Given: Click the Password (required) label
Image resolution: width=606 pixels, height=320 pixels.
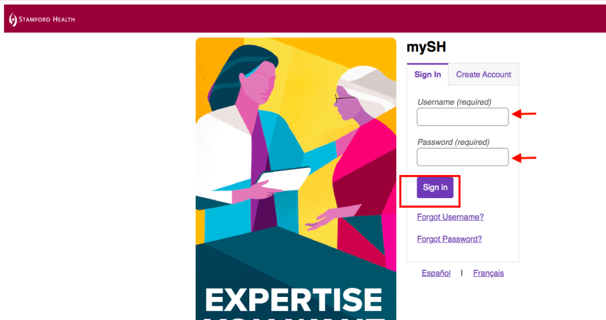Looking at the screenshot, I should (453, 142).
